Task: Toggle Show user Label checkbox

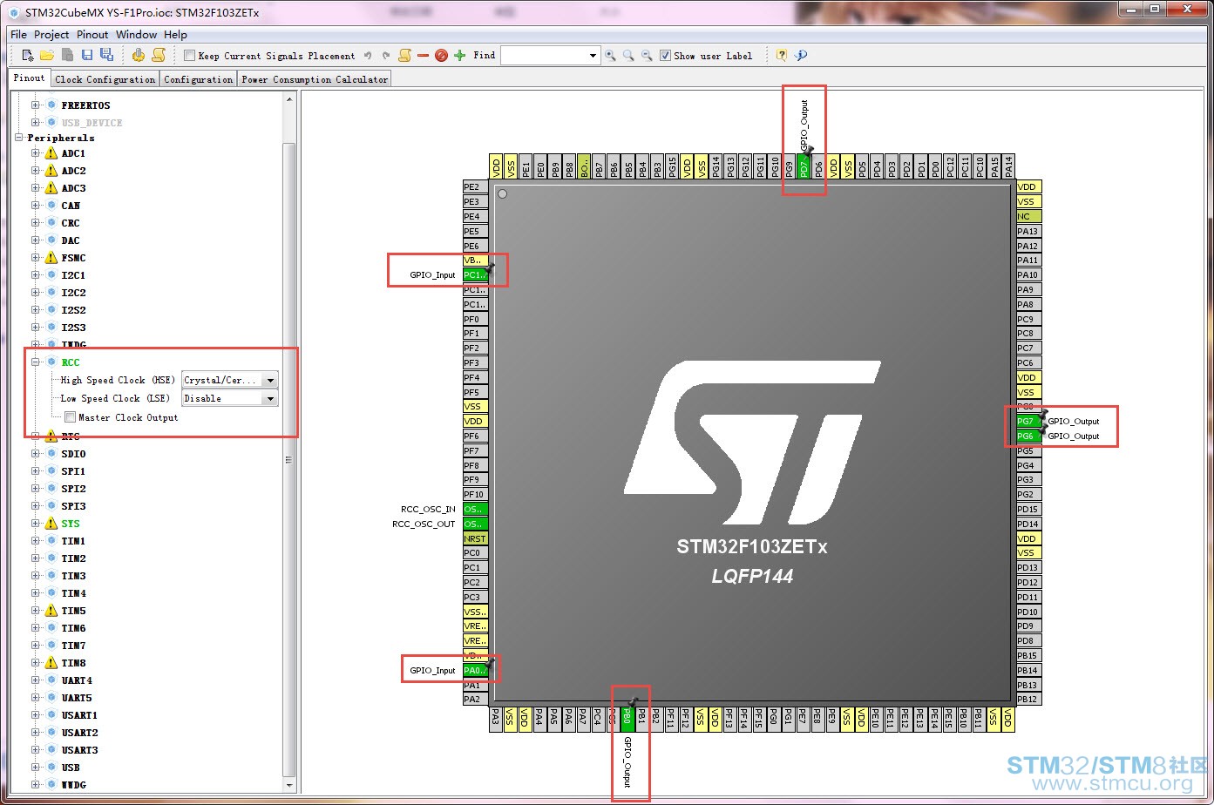Action: click(x=665, y=56)
